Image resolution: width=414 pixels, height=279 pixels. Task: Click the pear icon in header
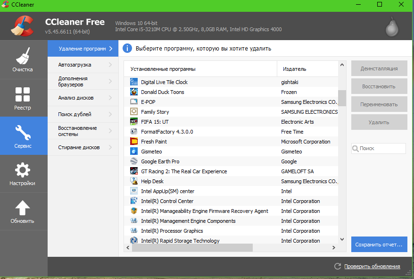[x=392, y=27]
